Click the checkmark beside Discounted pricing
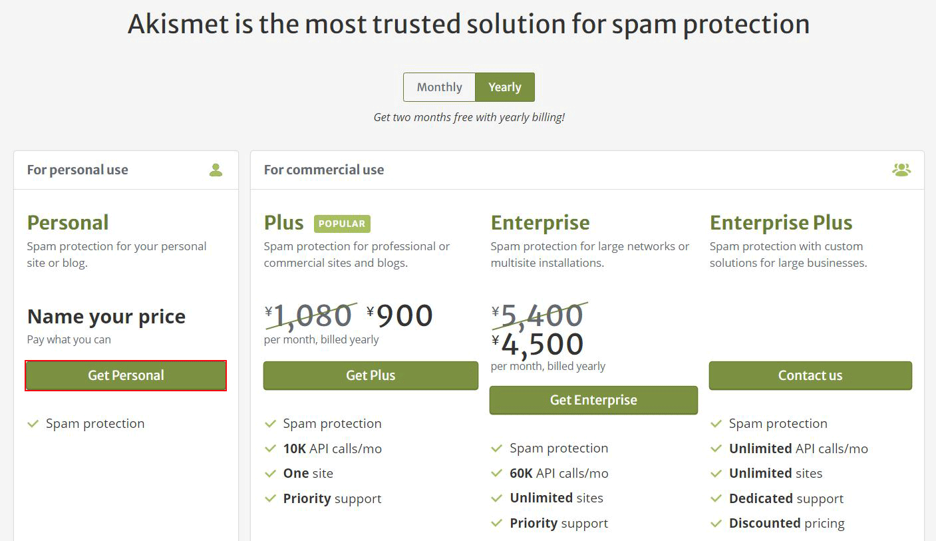This screenshot has width=936, height=541. pyautogui.click(x=716, y=524)
